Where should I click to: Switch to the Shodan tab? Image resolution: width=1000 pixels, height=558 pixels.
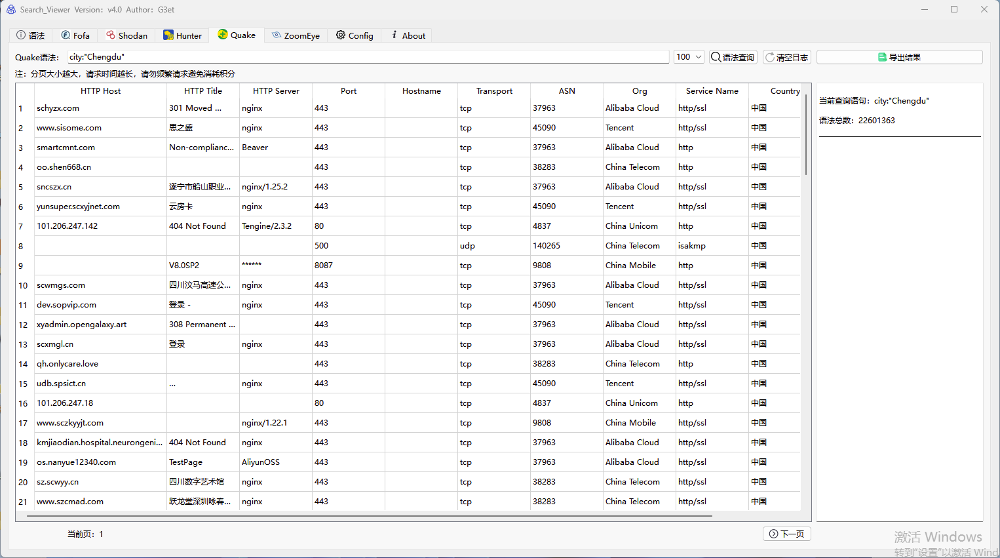coord(127,35)
